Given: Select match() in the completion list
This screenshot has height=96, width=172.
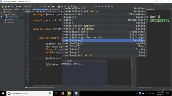Looking at the screenshot, I should 104,20.
